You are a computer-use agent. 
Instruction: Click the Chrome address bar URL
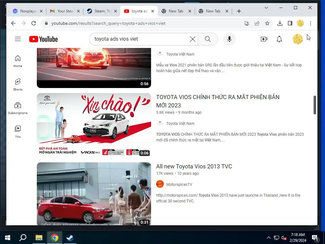(x=108, y=23)
